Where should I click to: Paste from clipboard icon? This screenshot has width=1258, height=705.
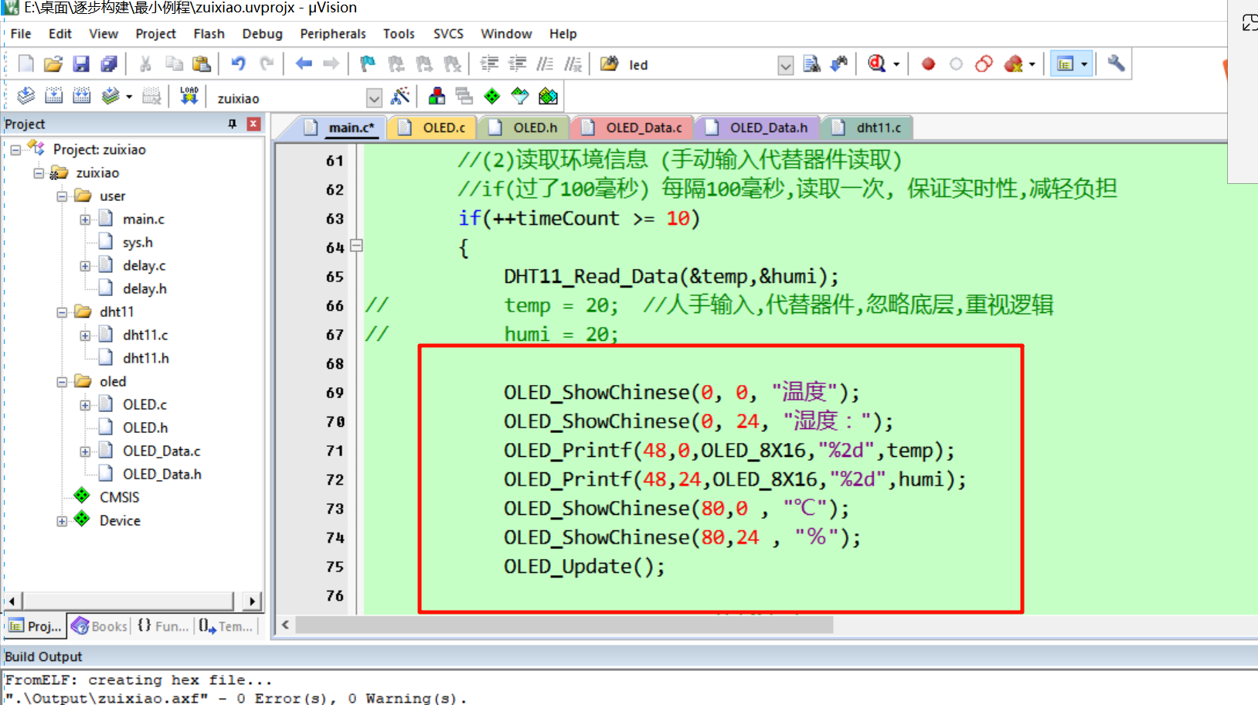(x=202, y=64)
